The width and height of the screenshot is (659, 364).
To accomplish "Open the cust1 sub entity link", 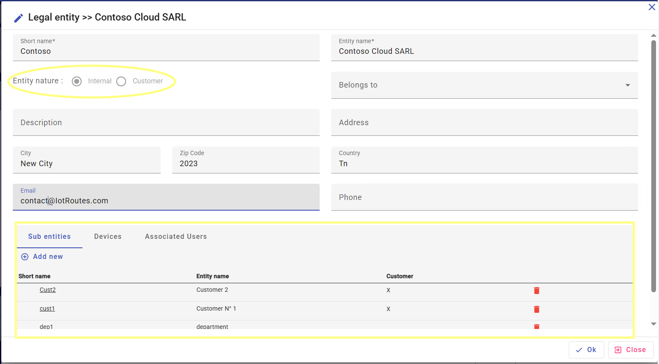I will (x=47, y=308).
